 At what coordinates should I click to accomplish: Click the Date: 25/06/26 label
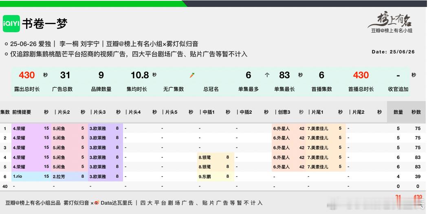[x=393, y=52]
